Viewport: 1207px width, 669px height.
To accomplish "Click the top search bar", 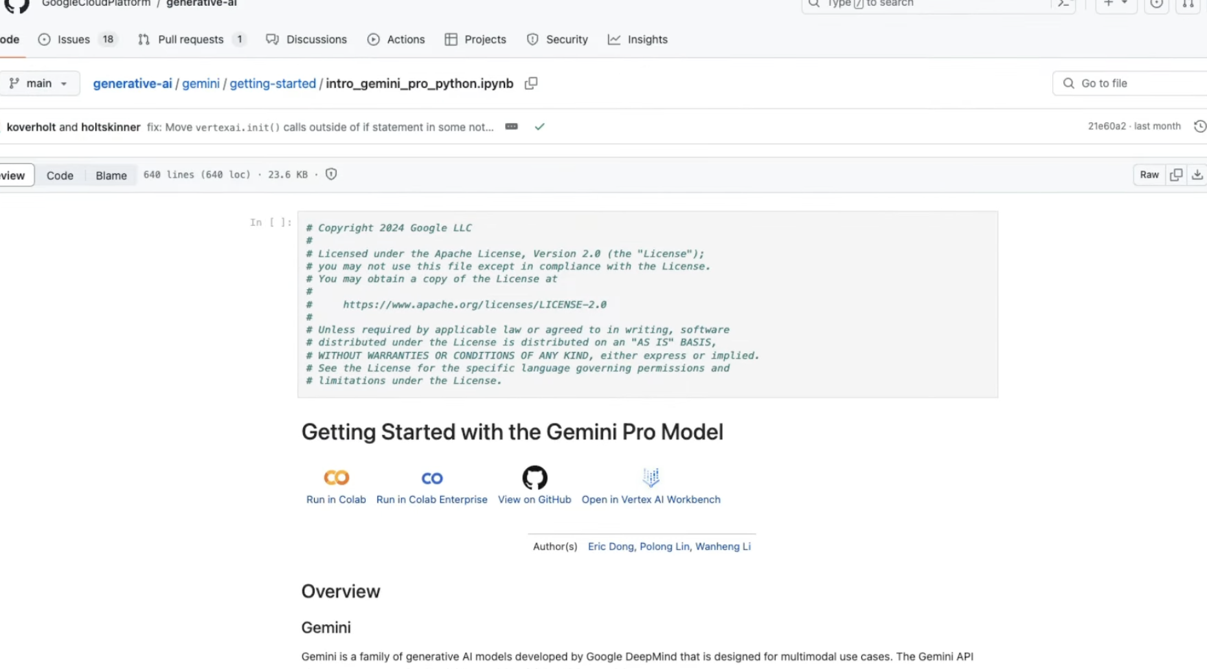I will (x=926, y=4).
